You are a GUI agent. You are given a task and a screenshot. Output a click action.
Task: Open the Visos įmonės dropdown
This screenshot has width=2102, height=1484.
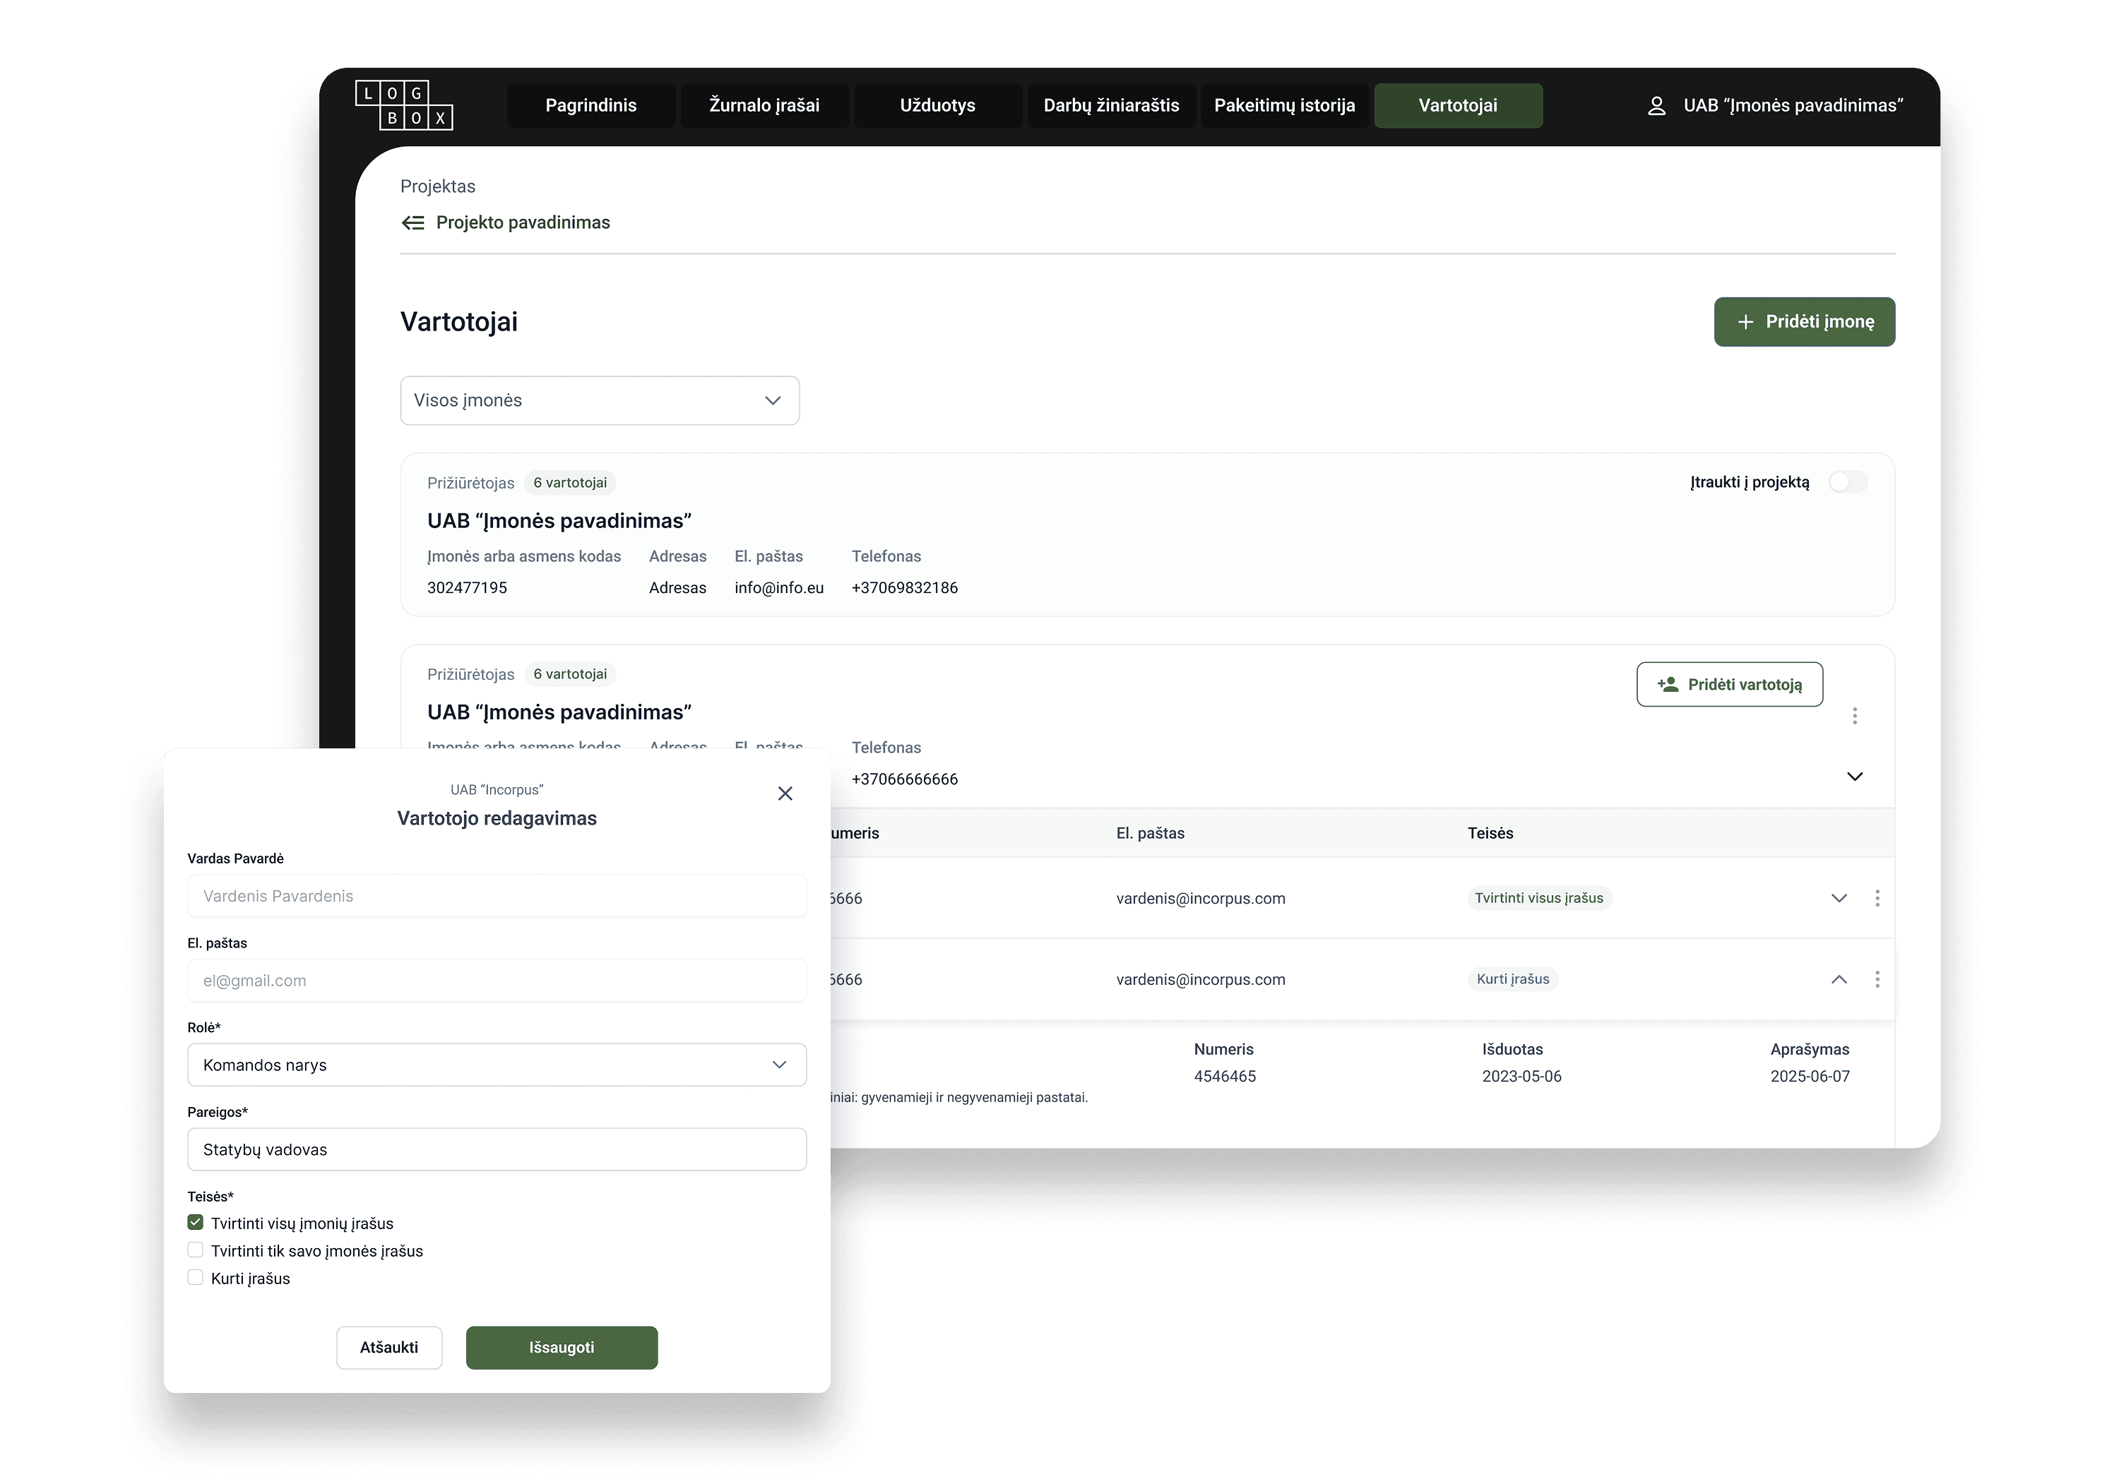(x=599, y=401)
